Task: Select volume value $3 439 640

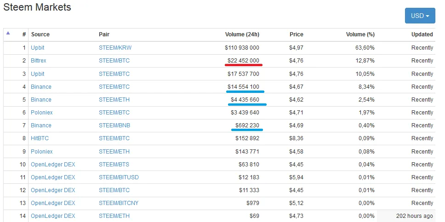Action: pyautogui.click(x=245, y=113)
